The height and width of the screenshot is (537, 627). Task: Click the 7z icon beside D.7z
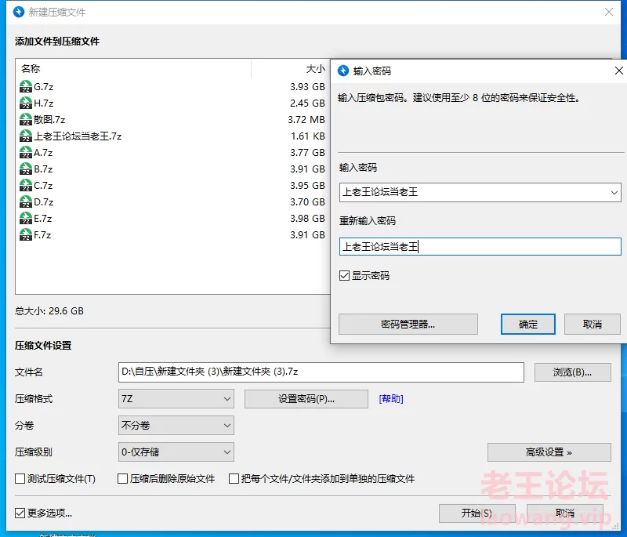point(26,201)
